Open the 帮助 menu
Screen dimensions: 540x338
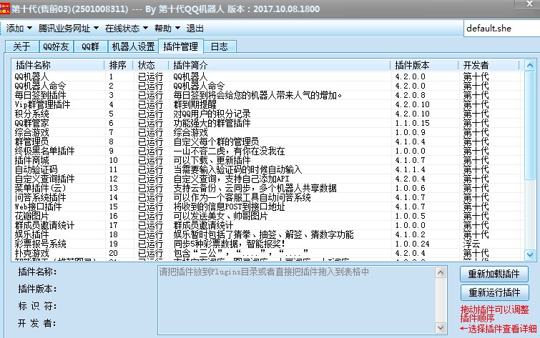pos(167,29)
